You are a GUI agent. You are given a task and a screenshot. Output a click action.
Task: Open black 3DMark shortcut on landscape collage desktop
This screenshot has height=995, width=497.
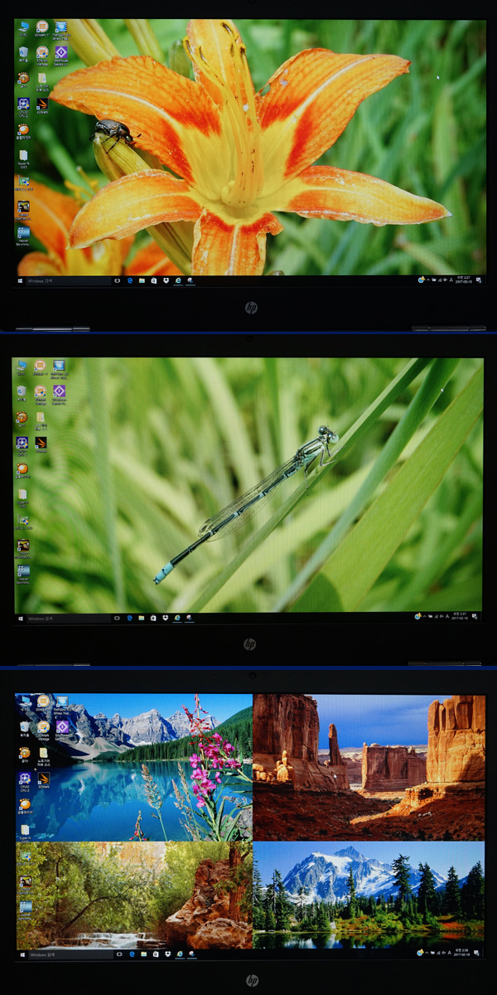(44, 780)
